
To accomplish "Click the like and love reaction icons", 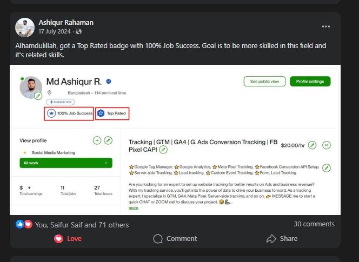I will click(24, 224).
